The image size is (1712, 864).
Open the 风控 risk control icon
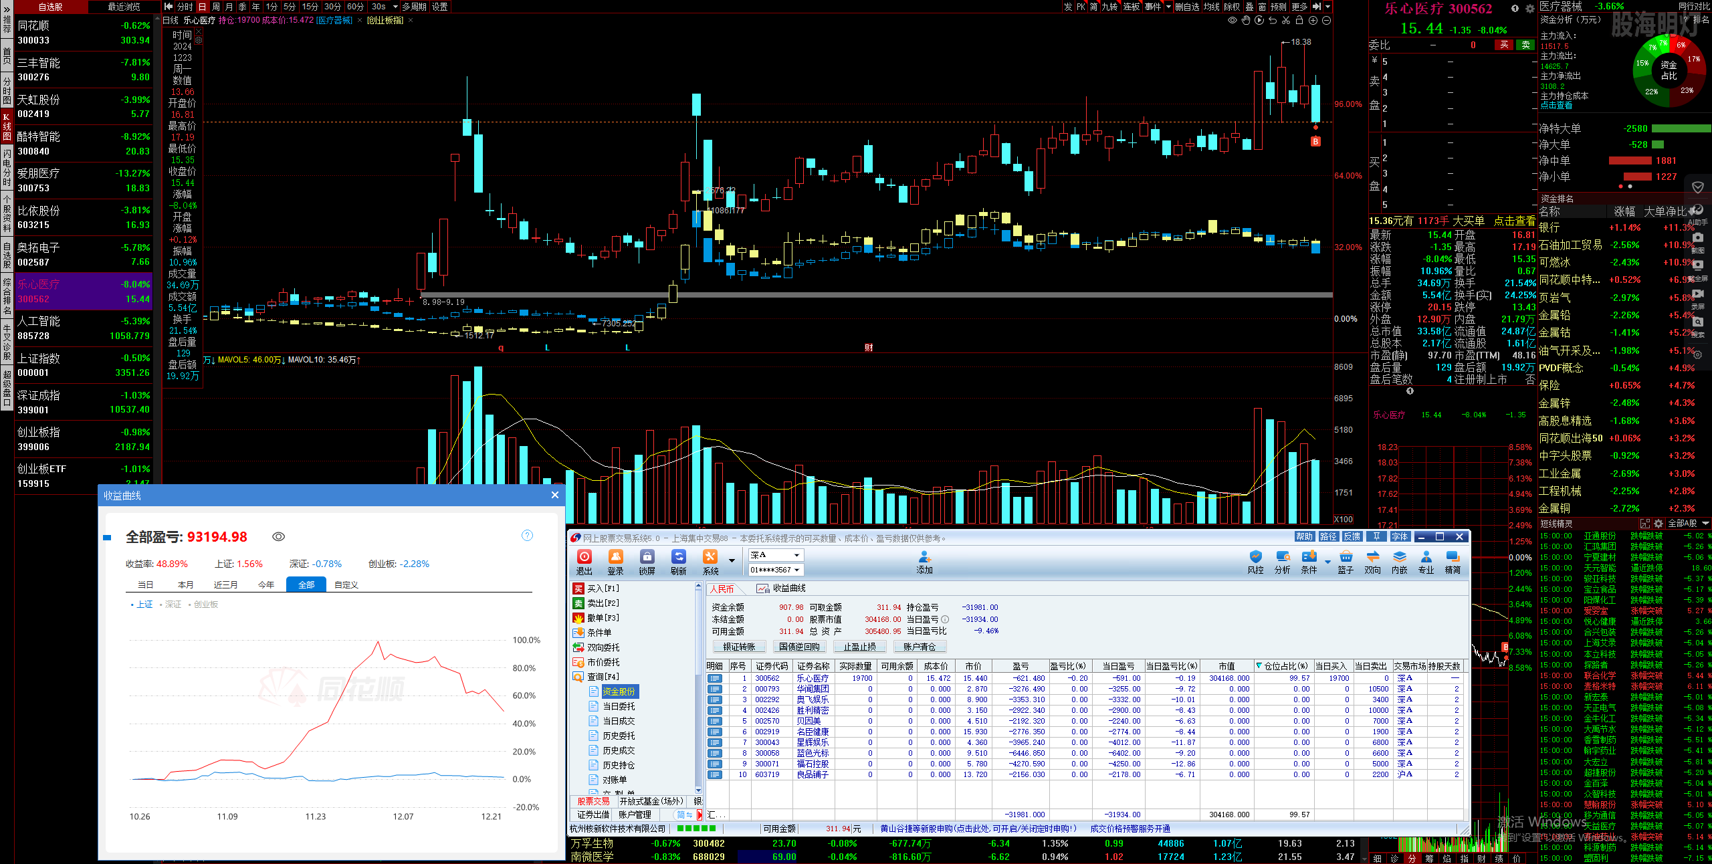1255,562
